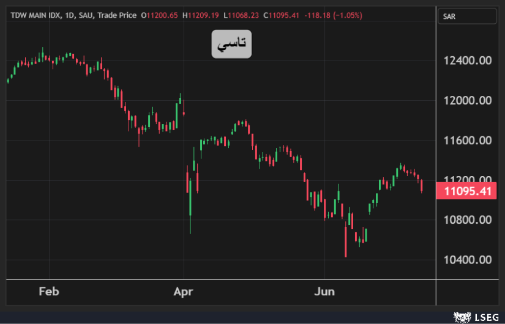This screenshot has width=505, height=324.
Task: Click the Apr label on time axis
Action: [183, 292]
